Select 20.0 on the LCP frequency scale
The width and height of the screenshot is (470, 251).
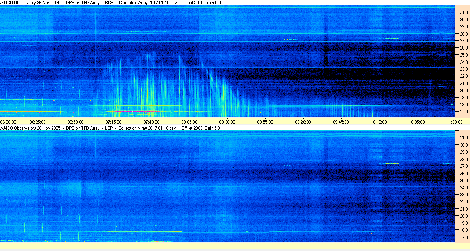(464, 216)
